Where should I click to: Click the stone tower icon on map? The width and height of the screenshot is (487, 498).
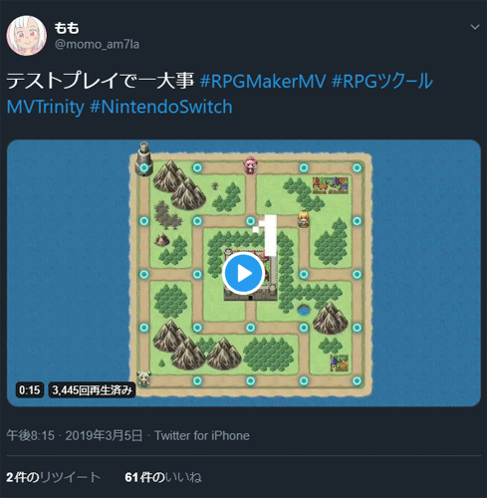(x=144, y=158)
